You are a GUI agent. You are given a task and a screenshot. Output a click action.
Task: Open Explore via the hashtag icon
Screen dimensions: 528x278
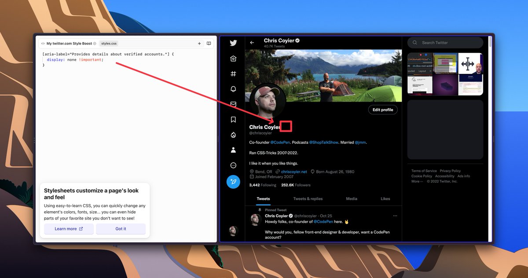[x=233, y=73]
